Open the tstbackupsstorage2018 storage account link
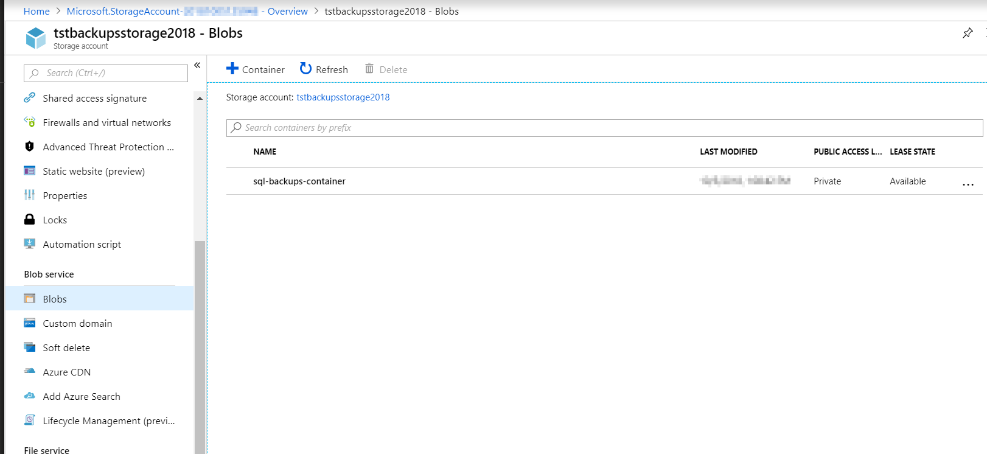 (343, 97)
